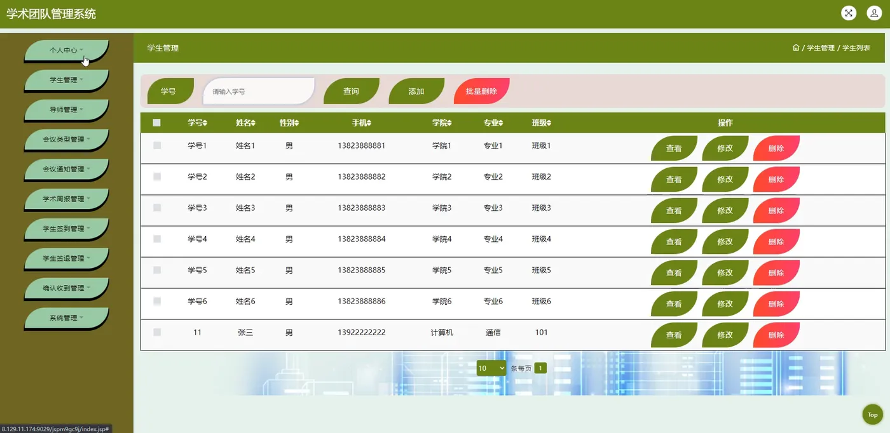This screenshot has width=890, height=433.
Task: Click 修改 button for 学号3 row
Action: 725,210
